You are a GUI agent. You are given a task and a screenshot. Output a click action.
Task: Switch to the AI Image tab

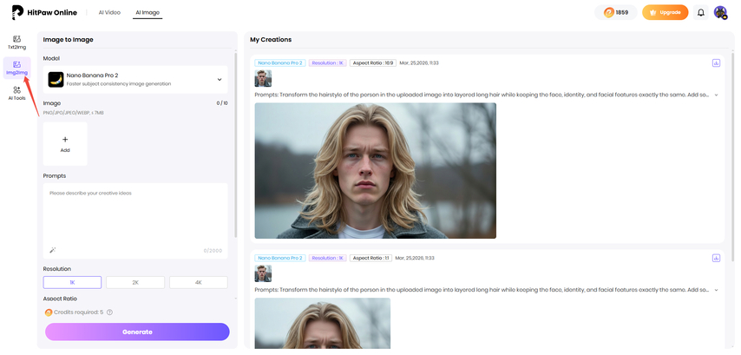148,13
